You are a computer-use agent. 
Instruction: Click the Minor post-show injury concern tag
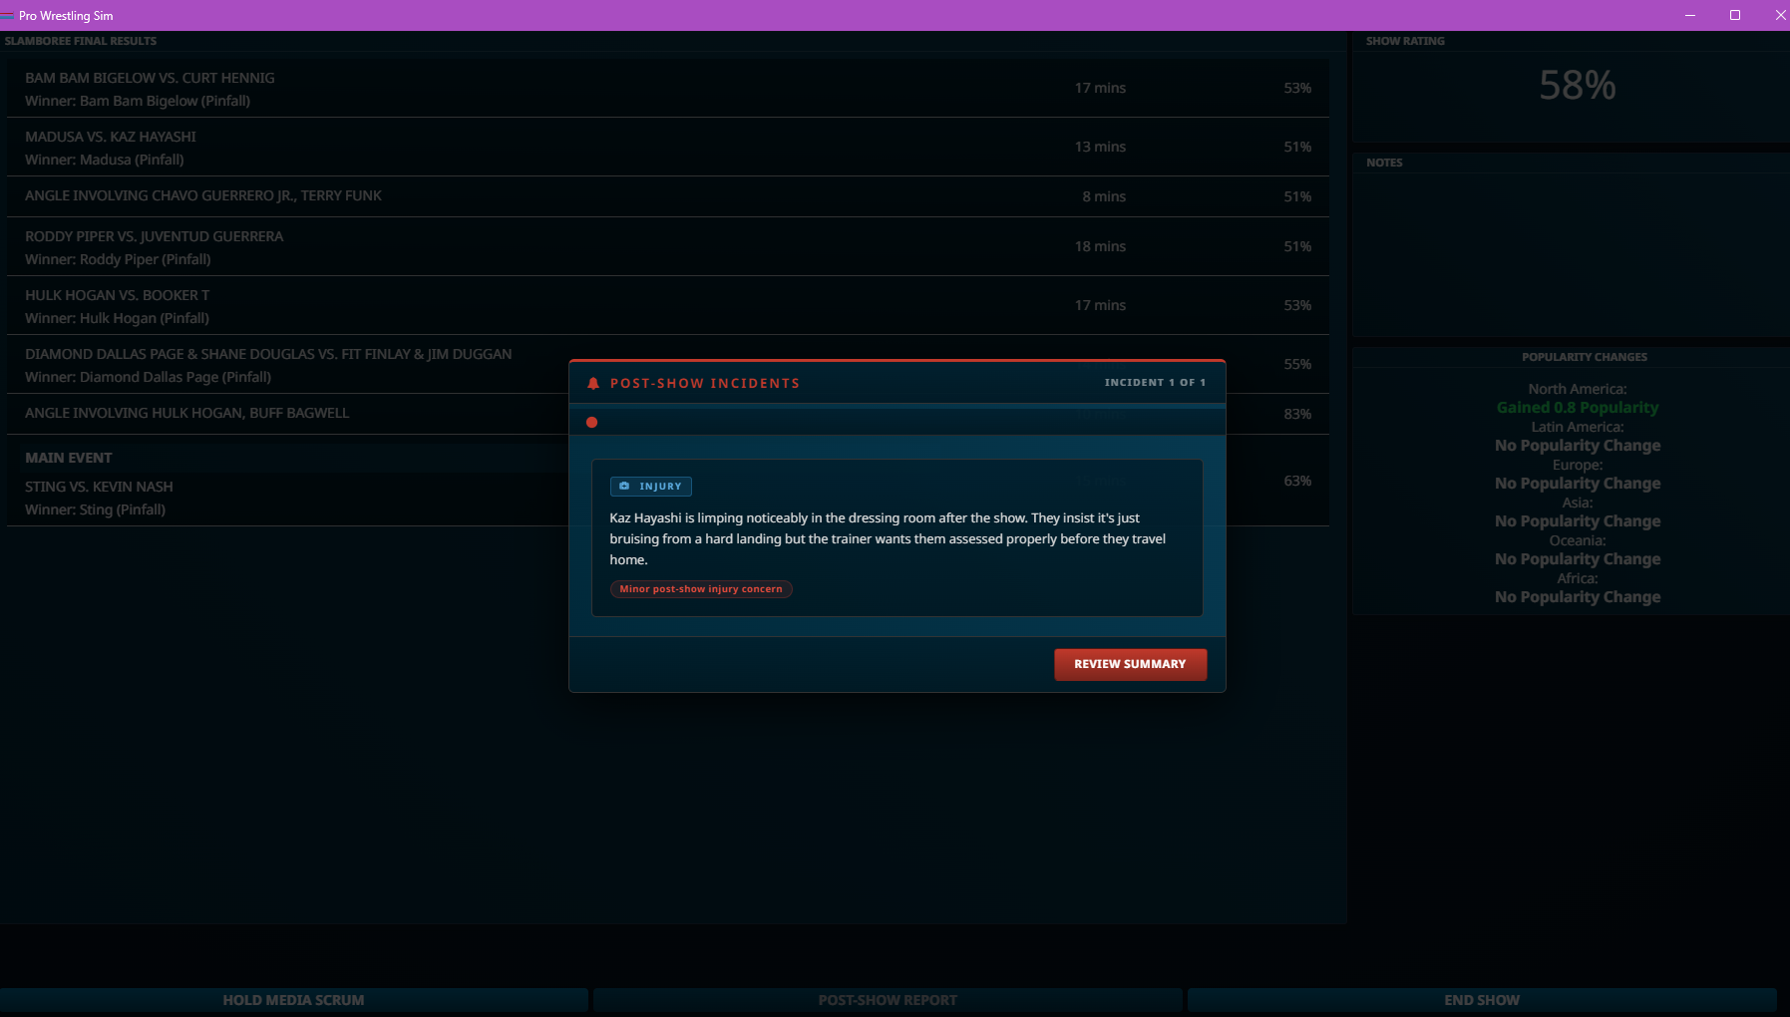coord(701,589)
